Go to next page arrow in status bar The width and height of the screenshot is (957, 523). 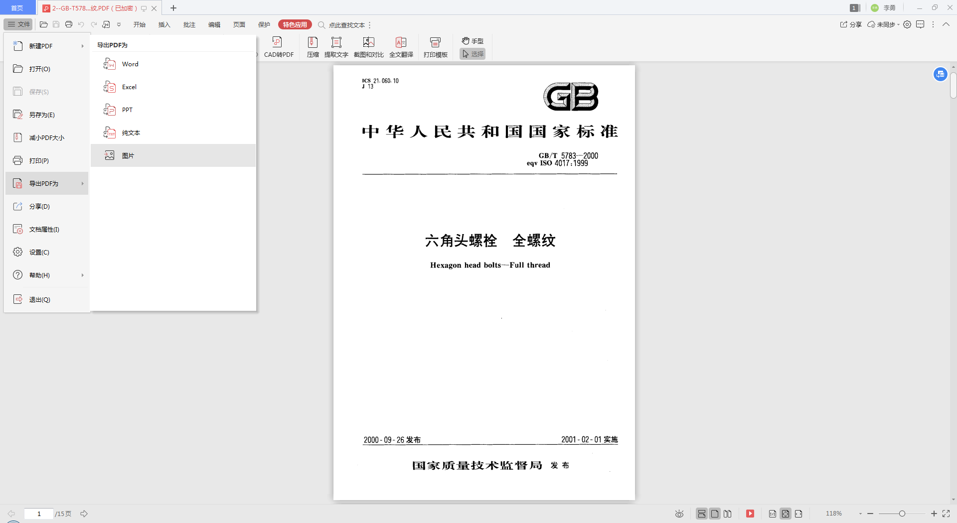(84, 514)
